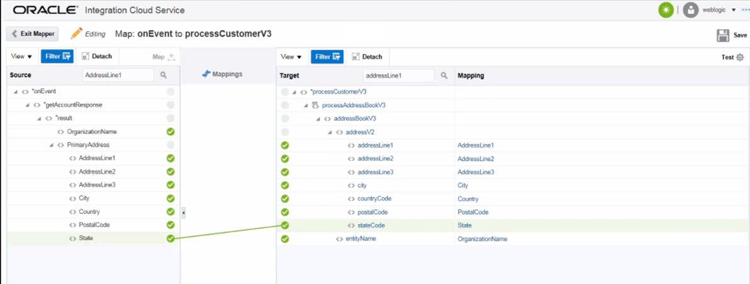Click the Source search input field

point(117,76)
